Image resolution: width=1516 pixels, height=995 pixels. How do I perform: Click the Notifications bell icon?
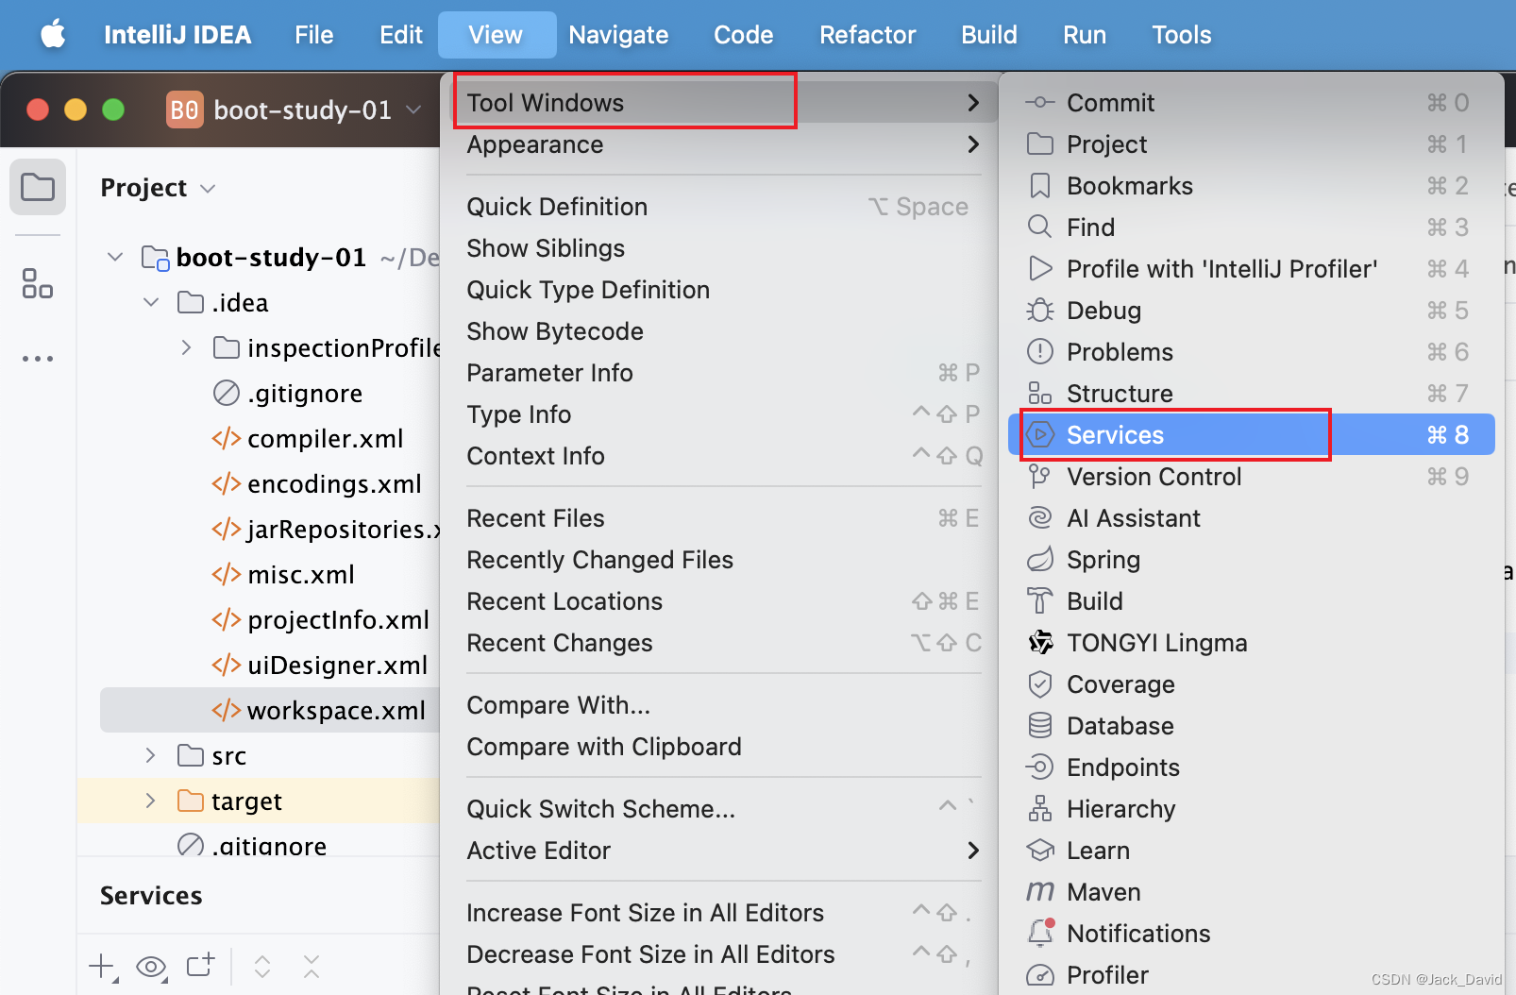point(1040,933)
